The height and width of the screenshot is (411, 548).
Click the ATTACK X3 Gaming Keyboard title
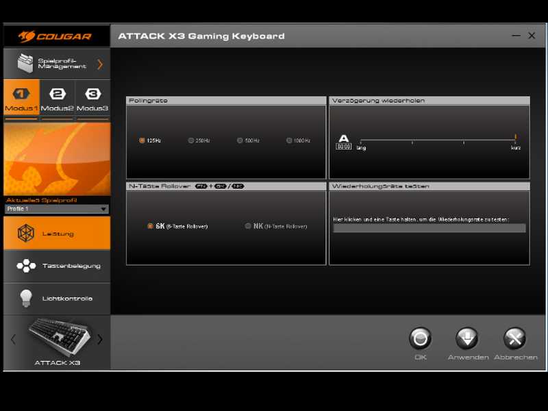[201, 36]
